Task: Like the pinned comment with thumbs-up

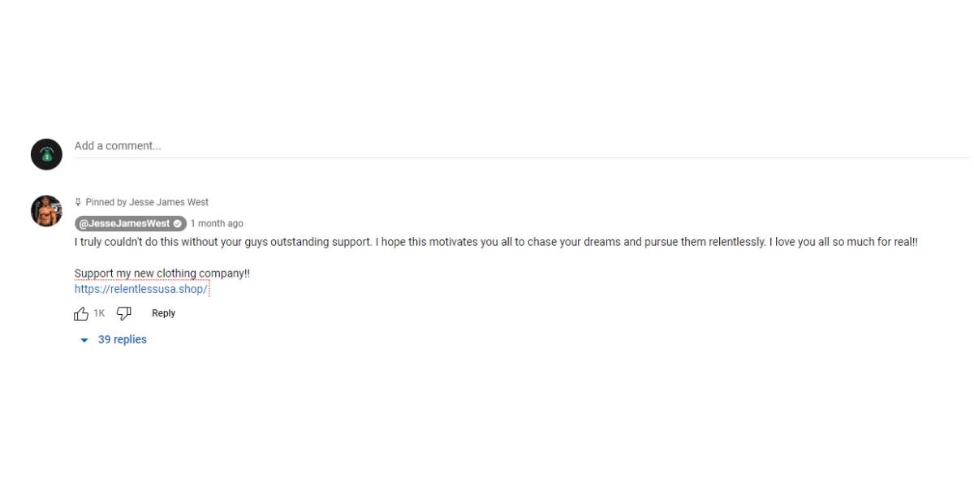Action: point(81,313)
